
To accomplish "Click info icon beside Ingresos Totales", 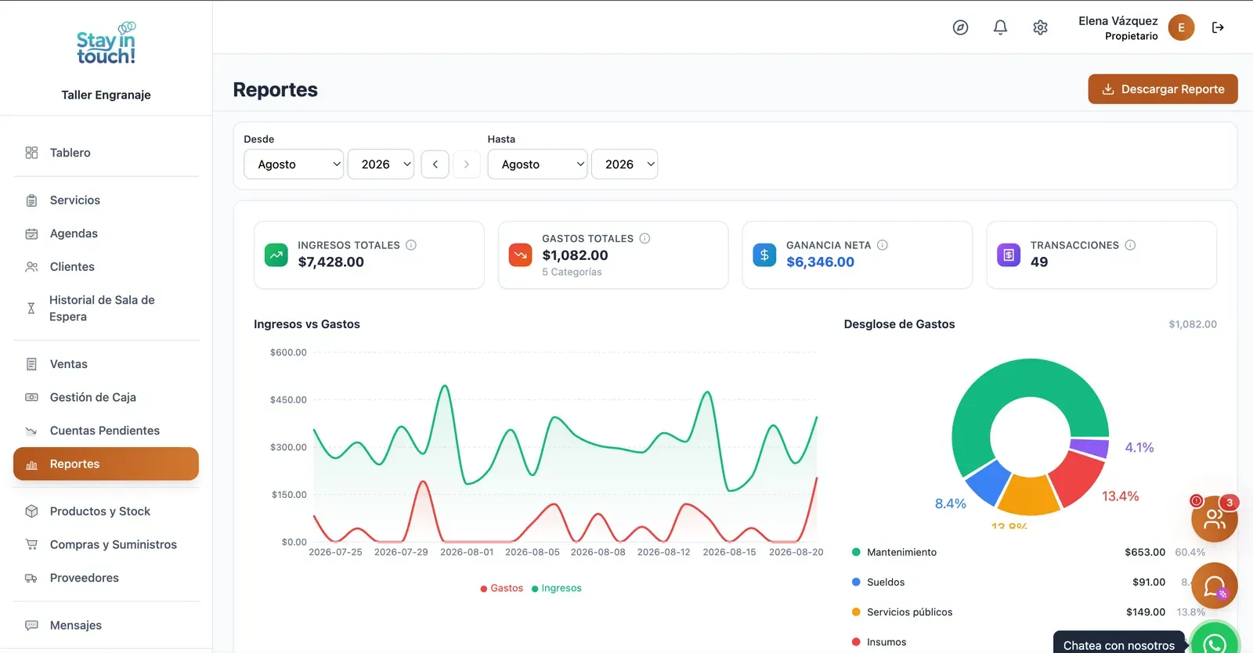I will click(411, 245).
